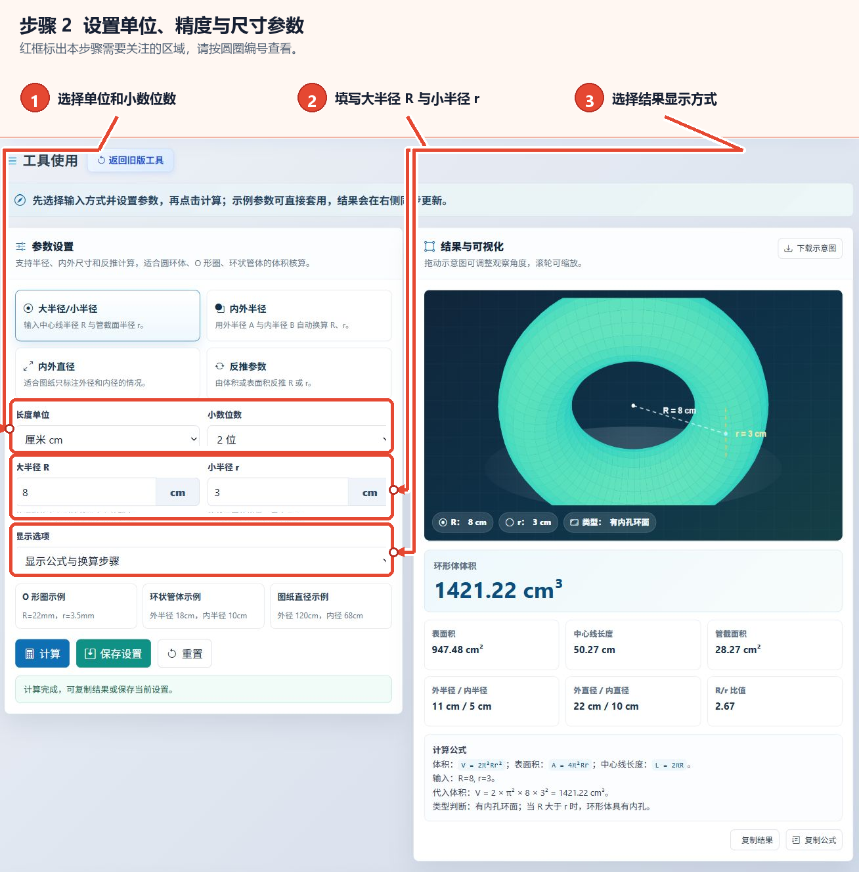Click the formula V = 2π²Rr²

[481, 765]
